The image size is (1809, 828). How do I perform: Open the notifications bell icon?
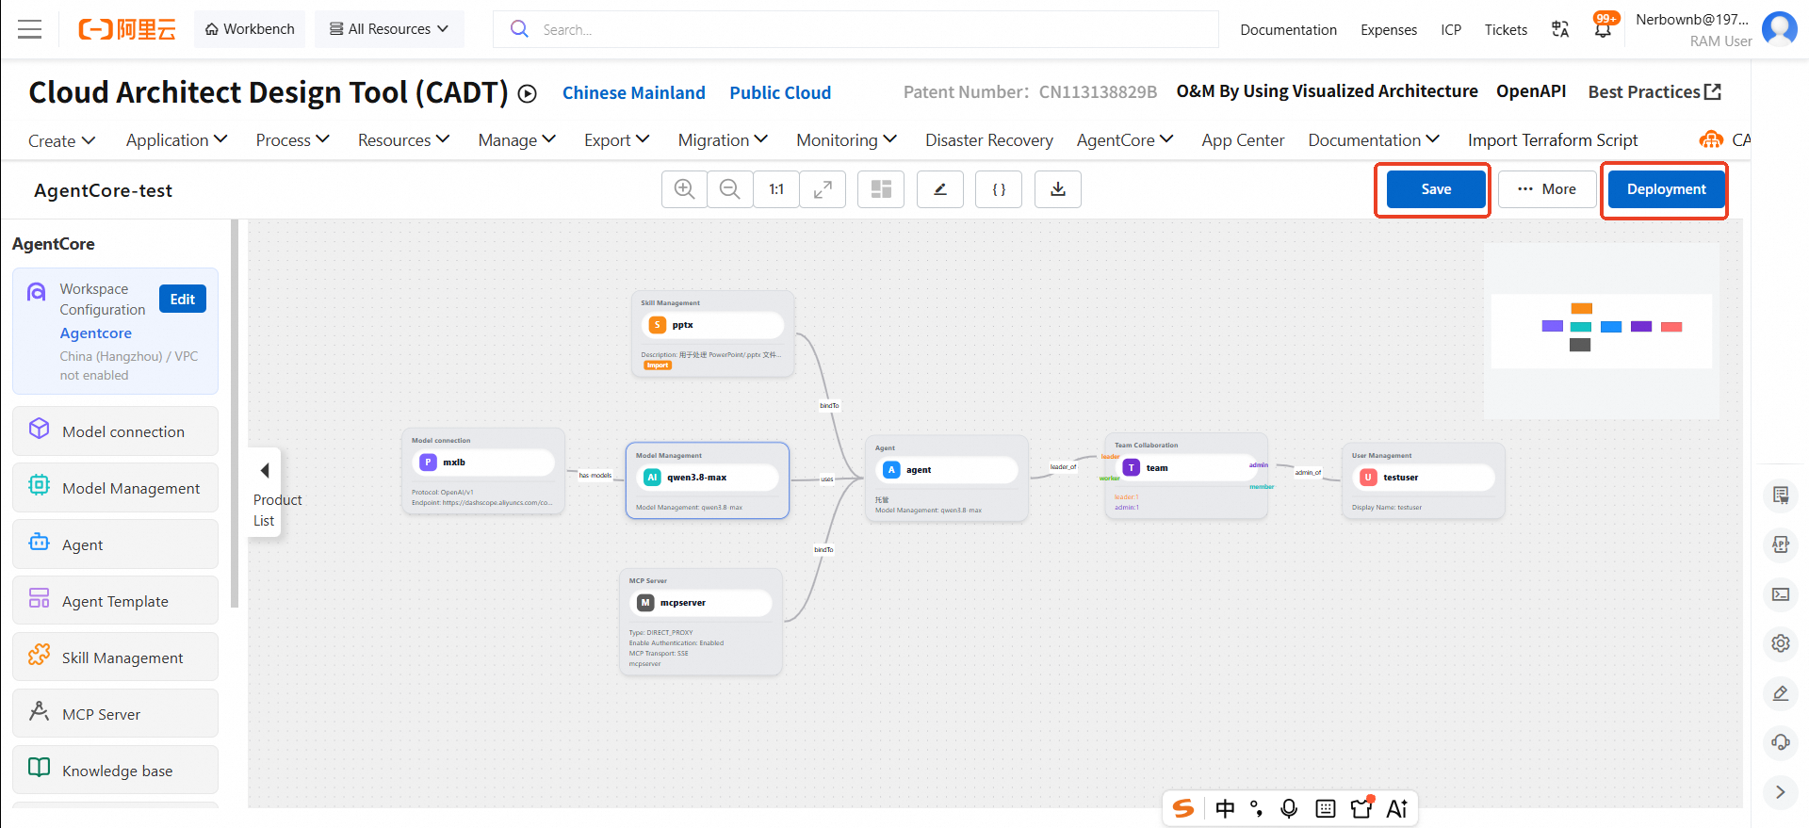click(x=1603, y=28)
